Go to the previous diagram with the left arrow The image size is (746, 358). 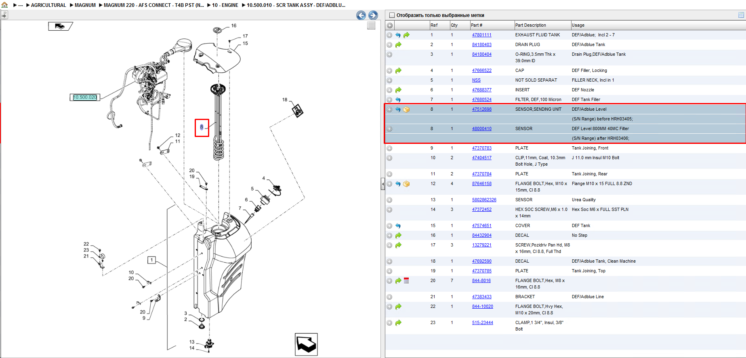[x=361, y=15]
